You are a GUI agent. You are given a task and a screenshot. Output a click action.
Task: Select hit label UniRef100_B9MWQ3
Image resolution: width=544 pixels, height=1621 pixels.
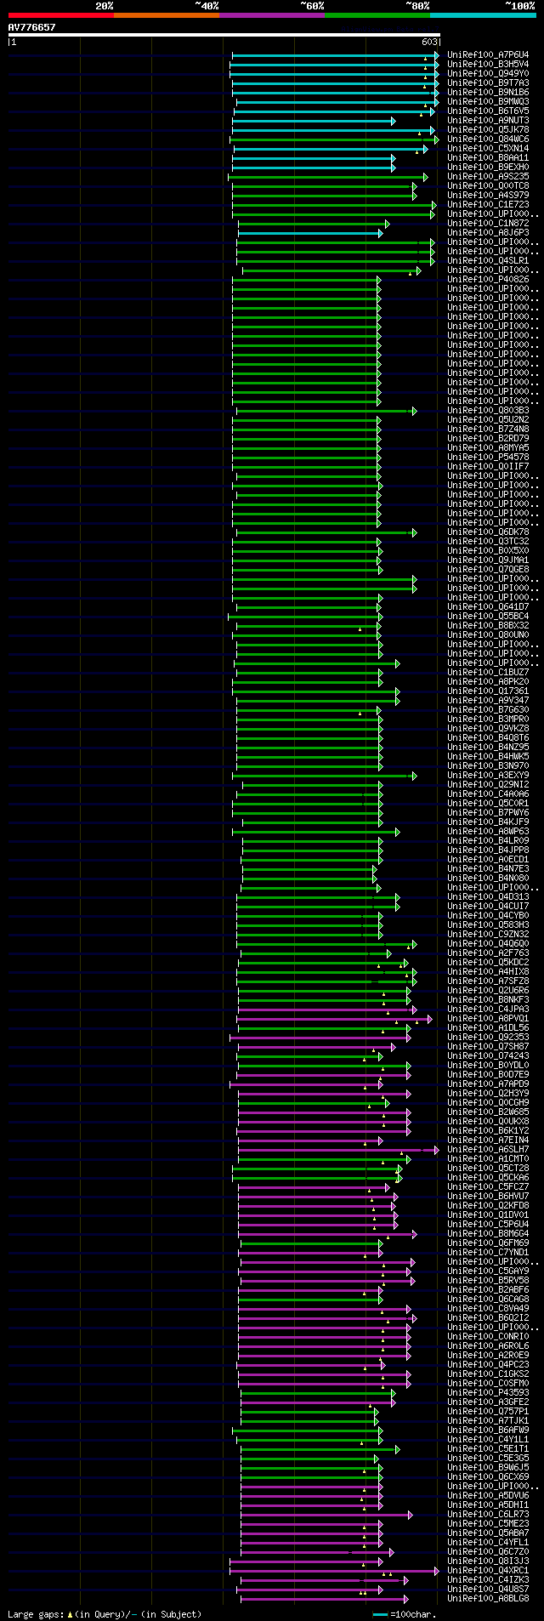(x=488, y=101)
